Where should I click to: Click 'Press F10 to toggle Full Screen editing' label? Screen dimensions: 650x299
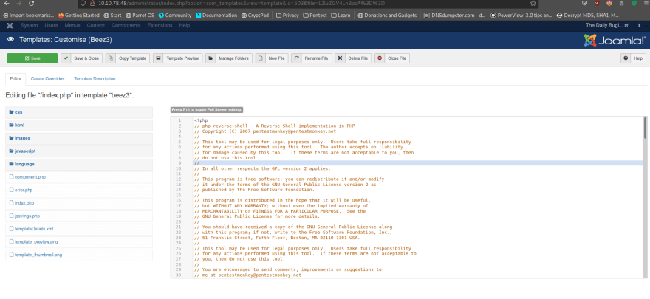(x=206, y=110)
